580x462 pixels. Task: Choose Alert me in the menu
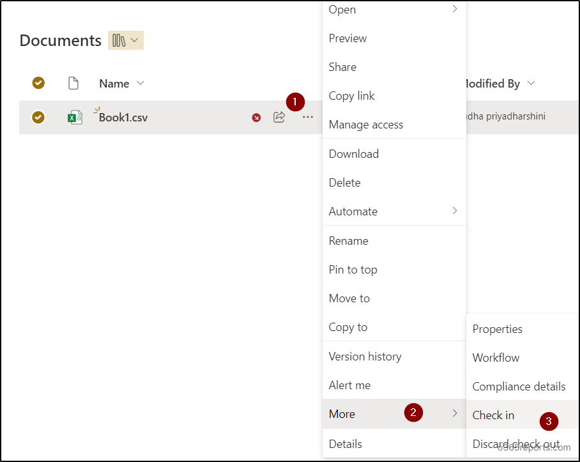(394, 385)
